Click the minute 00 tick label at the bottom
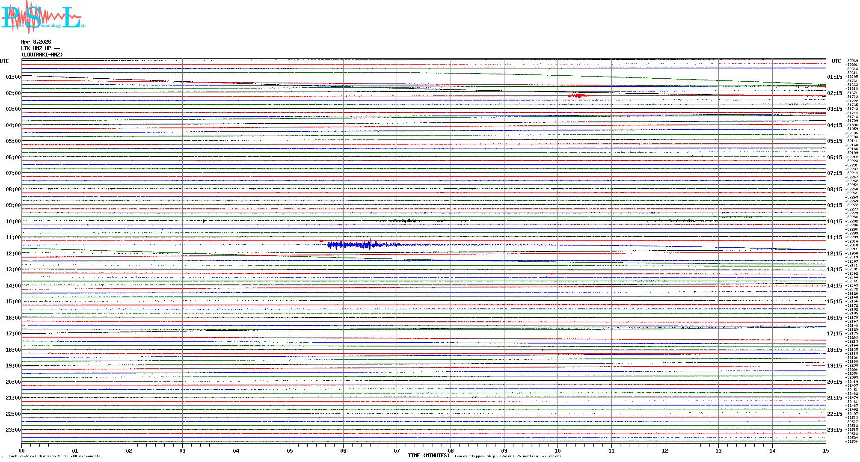The width and height of the screenshot is (860, 462). (x=21, y=450)
